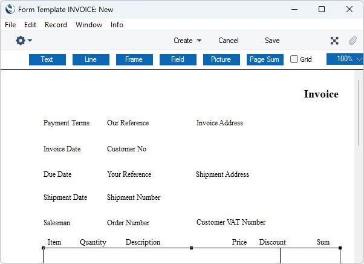Click the Save button
The width and height of the screenshot is (364, 264).
point(272,41)
